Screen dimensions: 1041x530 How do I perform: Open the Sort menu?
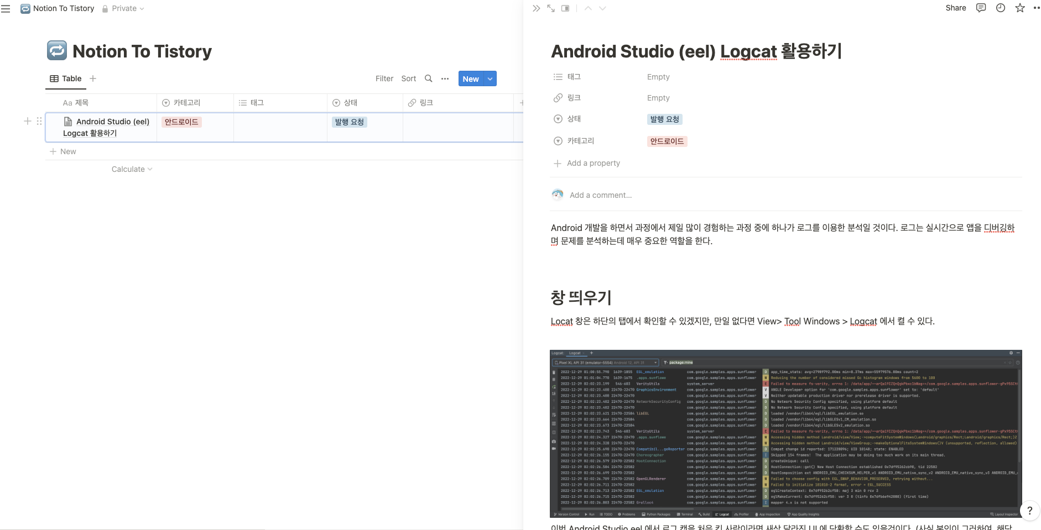409,78
